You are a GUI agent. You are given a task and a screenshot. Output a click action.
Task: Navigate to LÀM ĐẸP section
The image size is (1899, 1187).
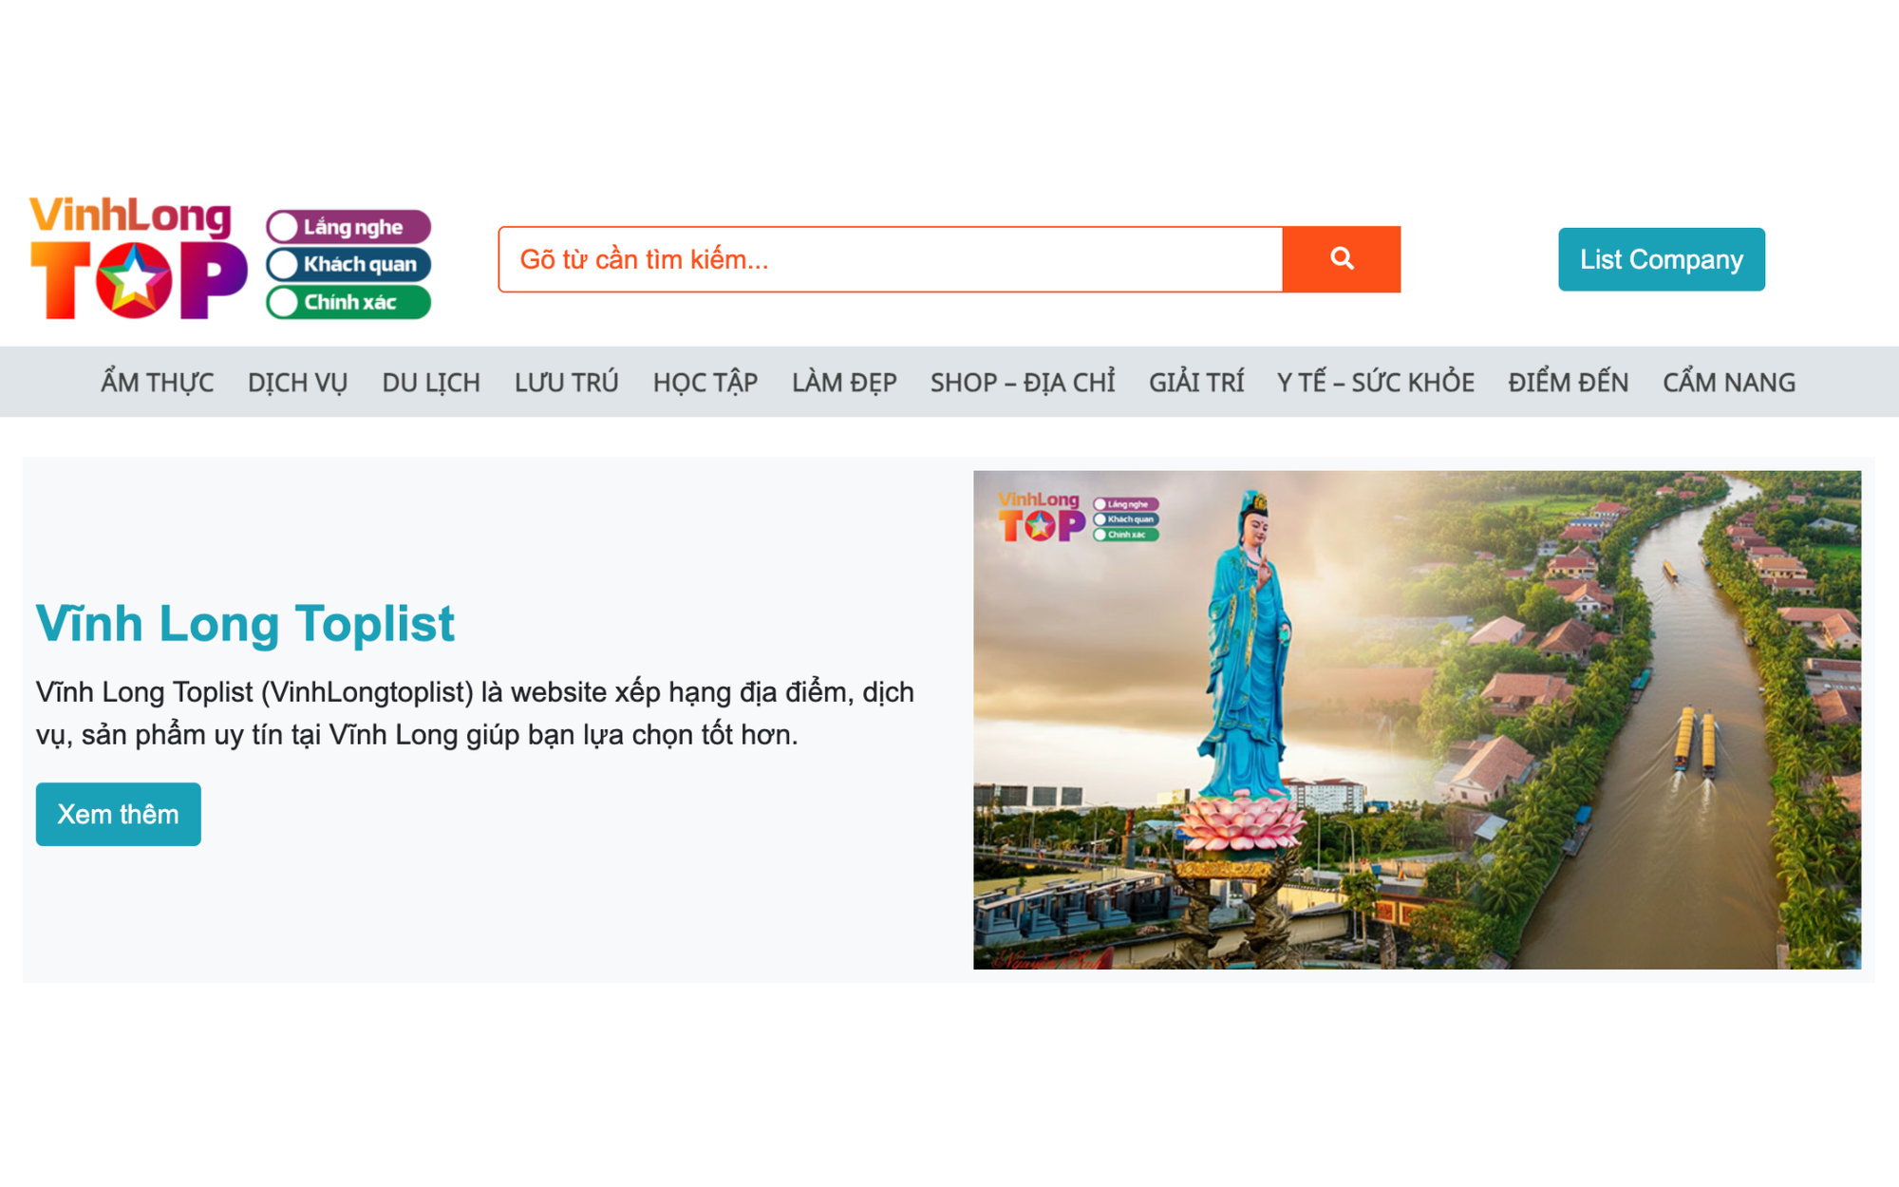[844, 382]
